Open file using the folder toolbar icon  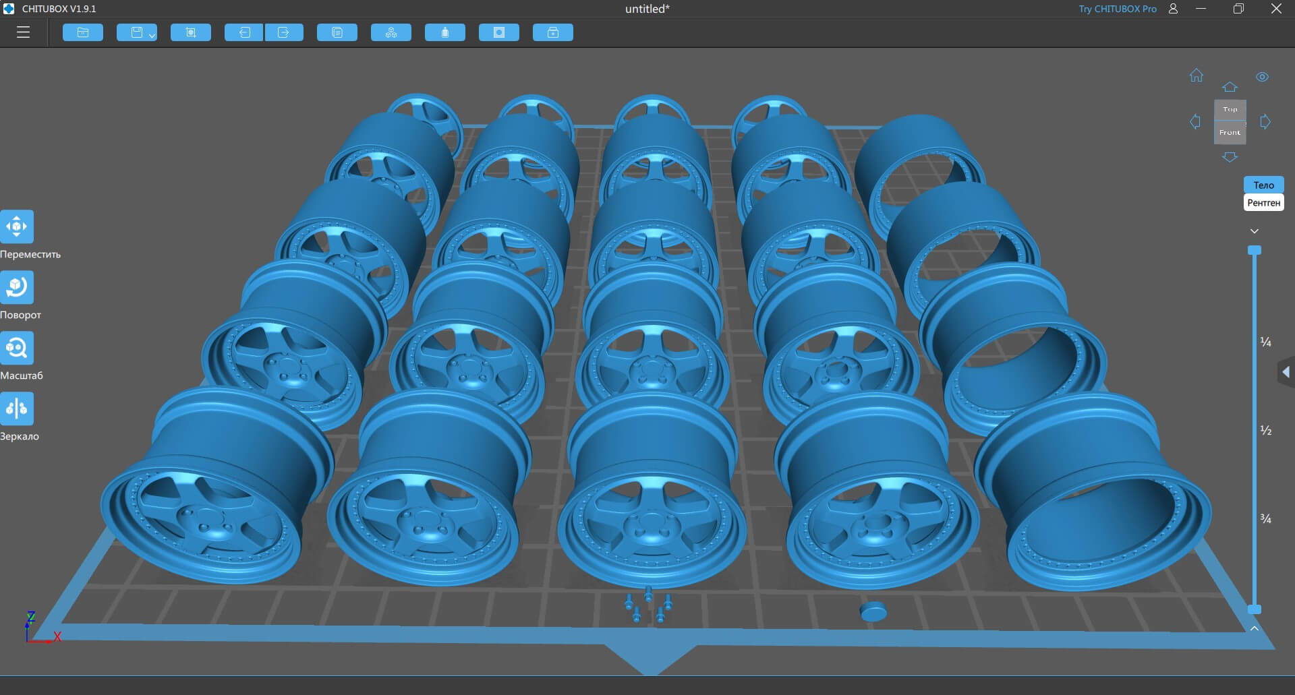pos(83,32)
